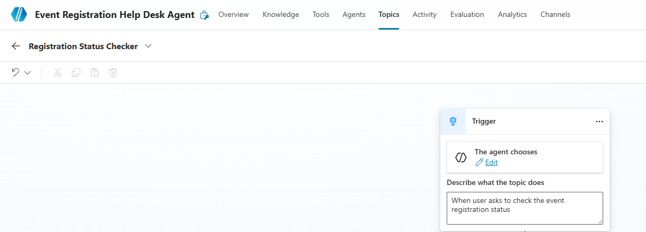
Task: Go back using the left arrow
Action: pos(16,47)
